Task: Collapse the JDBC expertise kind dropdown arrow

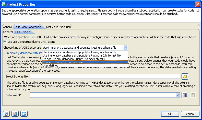Action: coord(125,48)
